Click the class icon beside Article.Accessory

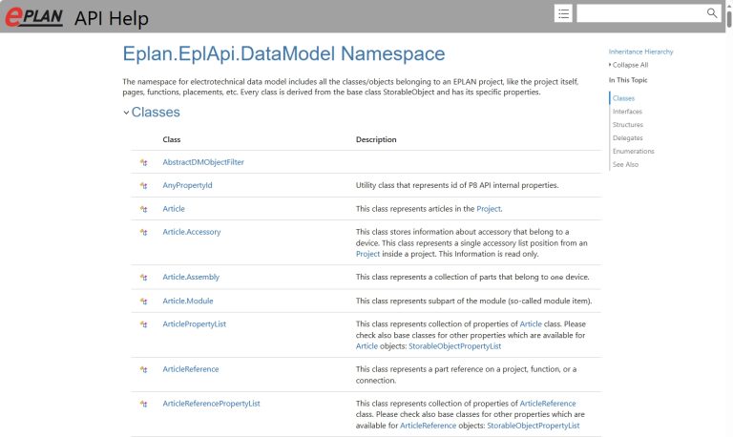(143, 232)
